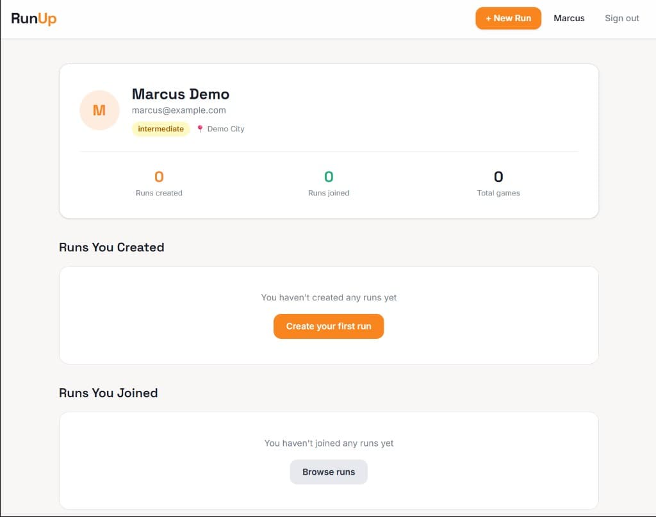Viewport: 656px width, 517px height.
Task: Click the Marcus Demo profile name
Action: click(x=180, y=94)
